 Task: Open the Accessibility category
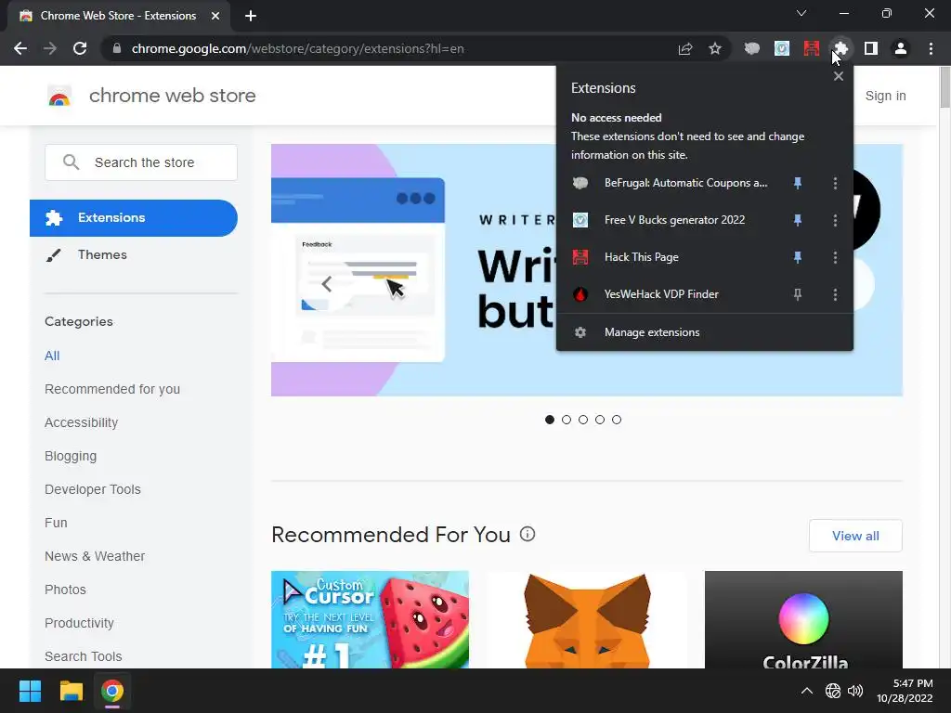pyautogui.click(x=82, y=422)
